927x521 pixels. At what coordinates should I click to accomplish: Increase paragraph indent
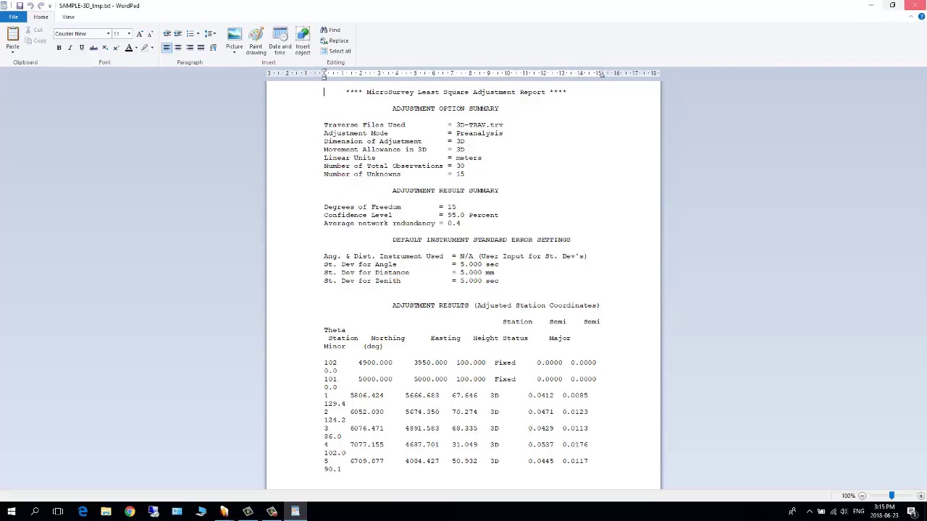pyautogui.click(x=177, y=33)
